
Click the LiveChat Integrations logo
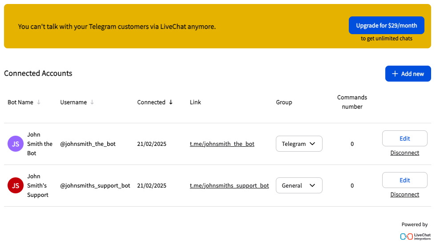(x=415, y=236)
